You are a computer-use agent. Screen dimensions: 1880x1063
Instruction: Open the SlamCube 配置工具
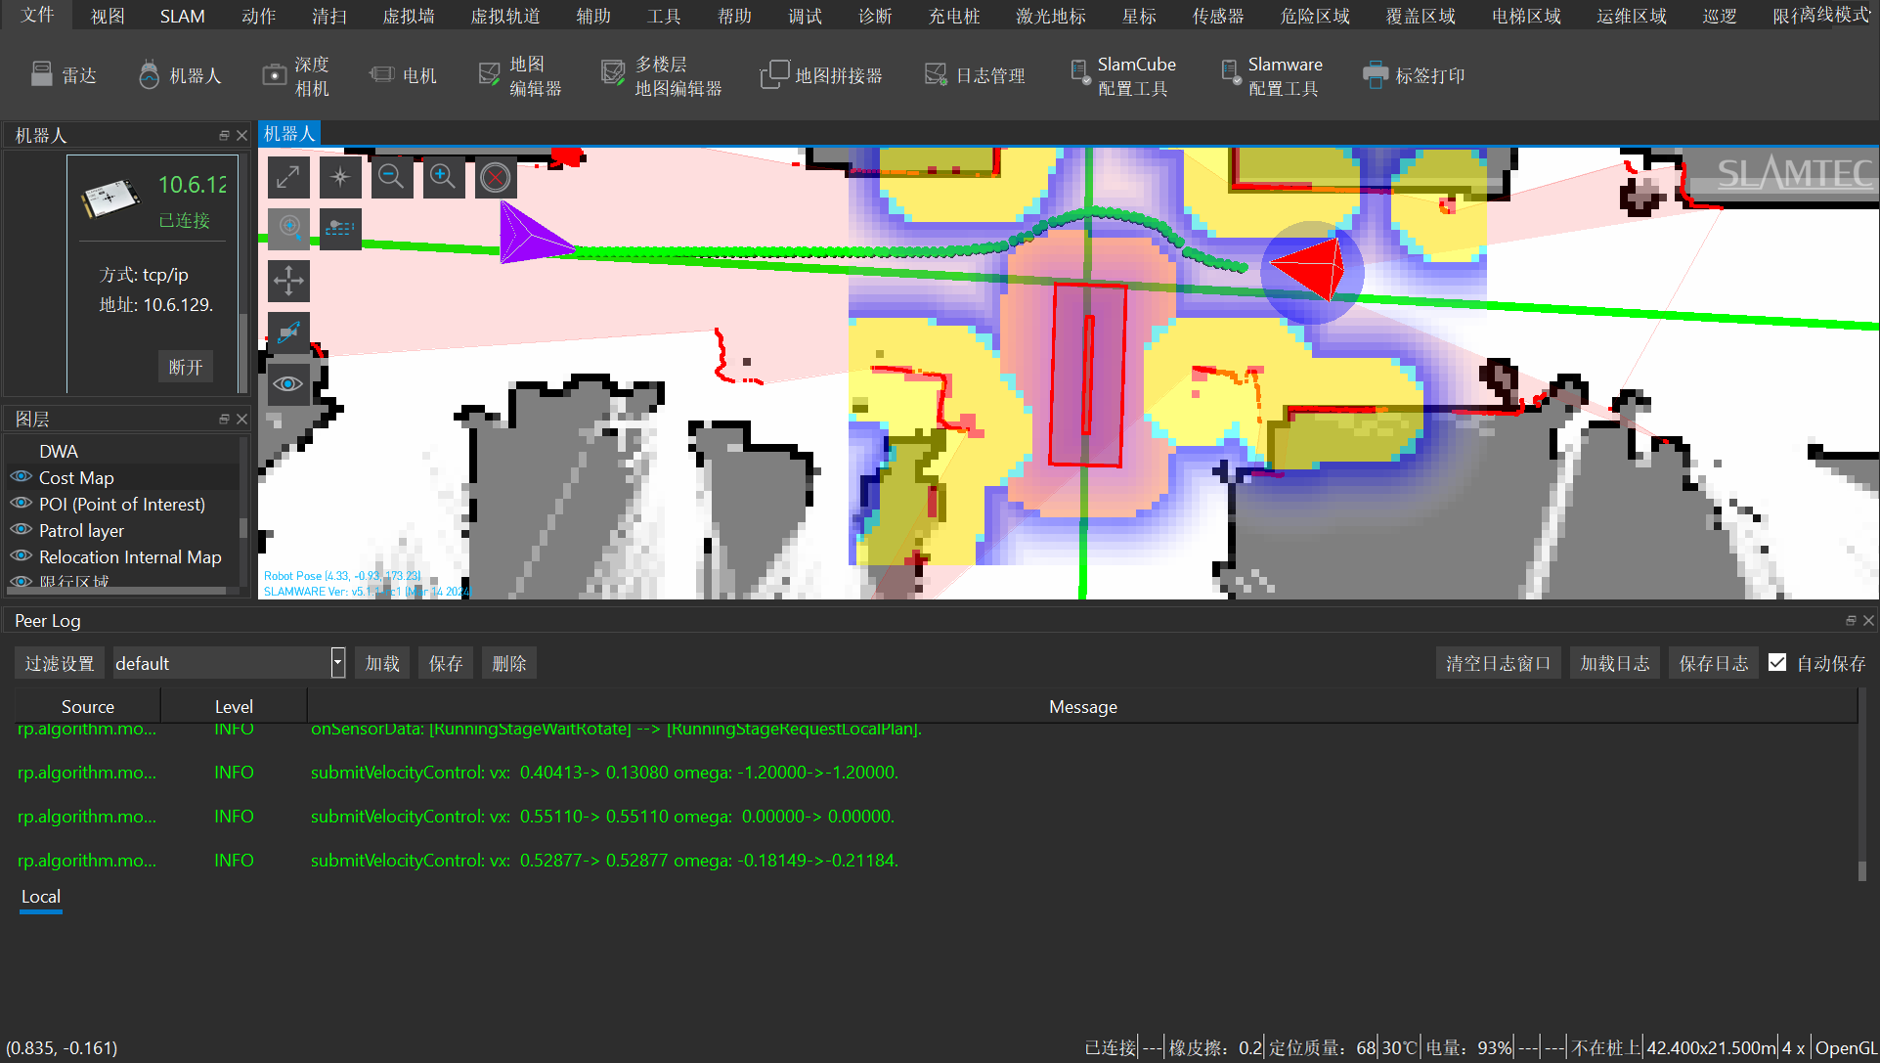coord(1124,74)
